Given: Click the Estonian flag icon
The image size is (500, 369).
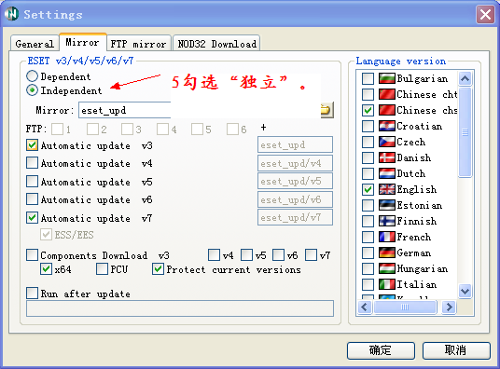Looking at the screenshot, I should [387, 205].
